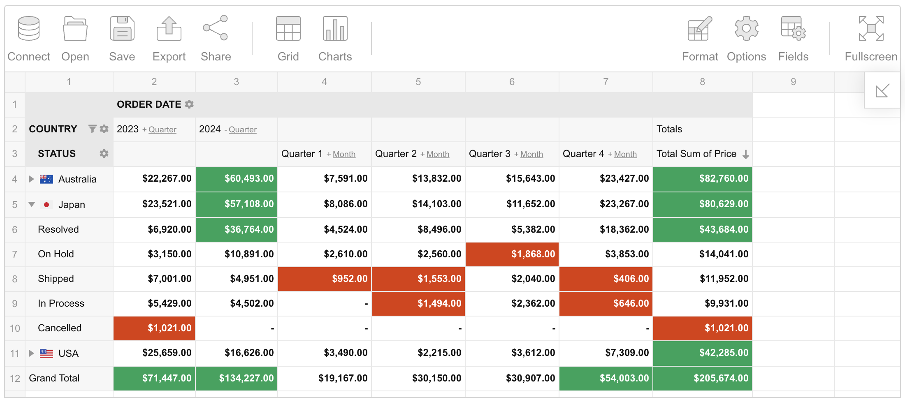Select the red $1,868.00 On Hold cell
This screenshot has width=905, height=402.
[x=512, y=254]
